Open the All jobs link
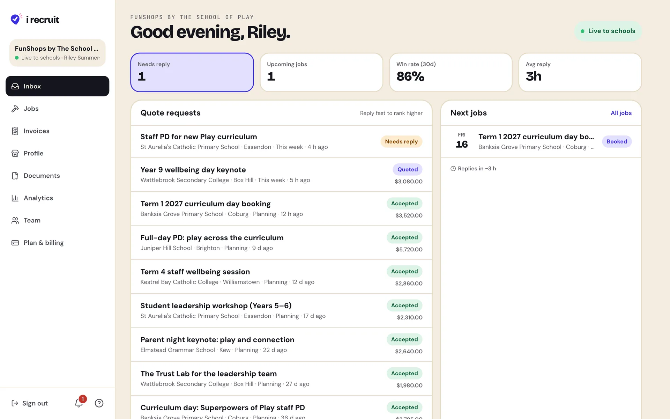The width and height of the screenshot is (670, 419). pyautogui.click(x=621, y=113)
